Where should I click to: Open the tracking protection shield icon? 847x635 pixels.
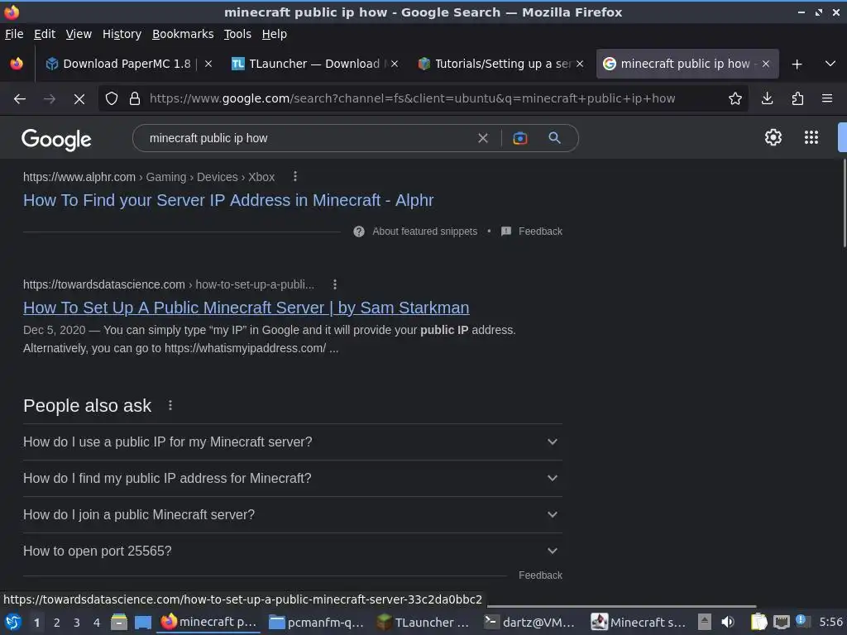click(112, 99)
